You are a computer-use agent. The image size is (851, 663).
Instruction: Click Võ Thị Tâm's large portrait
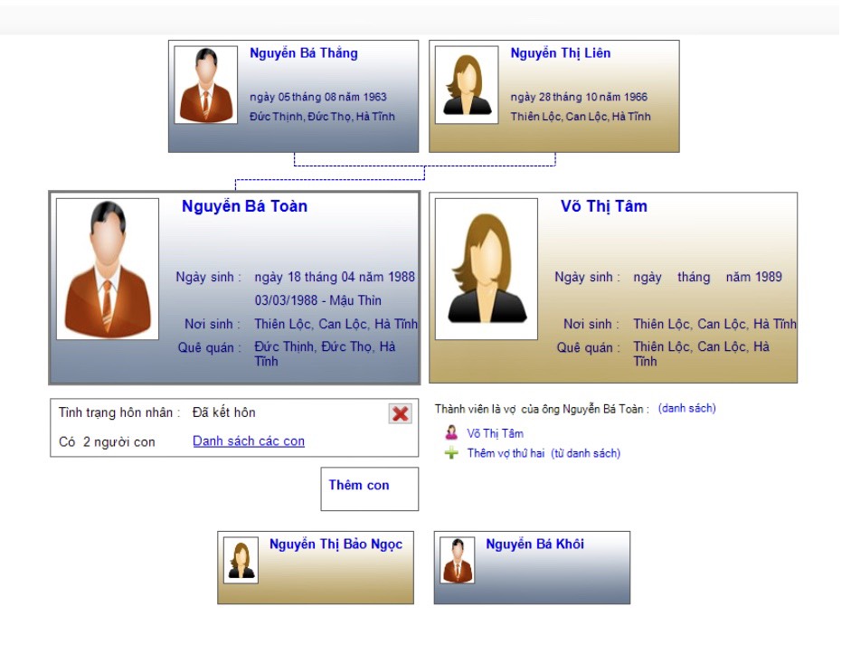[487, 269]
